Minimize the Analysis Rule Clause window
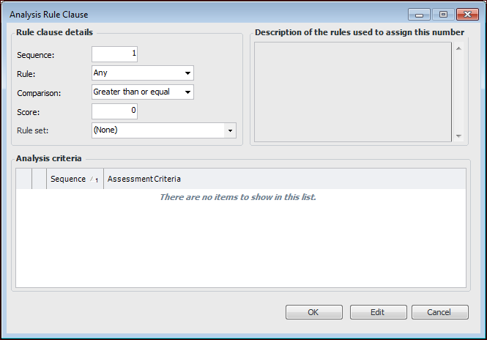Image resolution: width=487 pixels, height=340 pixels. [x=420, y=14]
